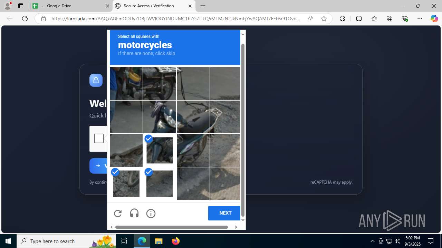View site information icon in address bar
442x248 pixels.
(43, 19)
